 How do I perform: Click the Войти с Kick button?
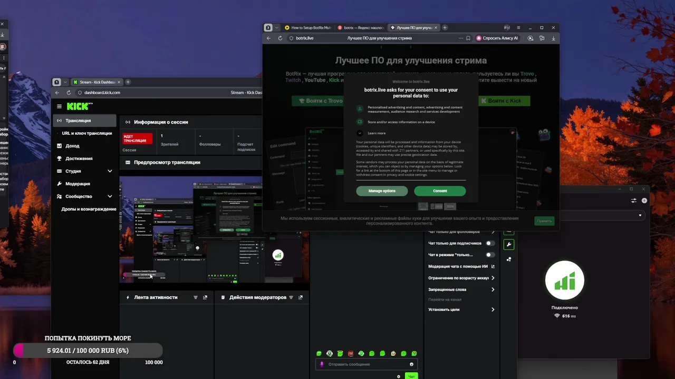click(504, 101)
